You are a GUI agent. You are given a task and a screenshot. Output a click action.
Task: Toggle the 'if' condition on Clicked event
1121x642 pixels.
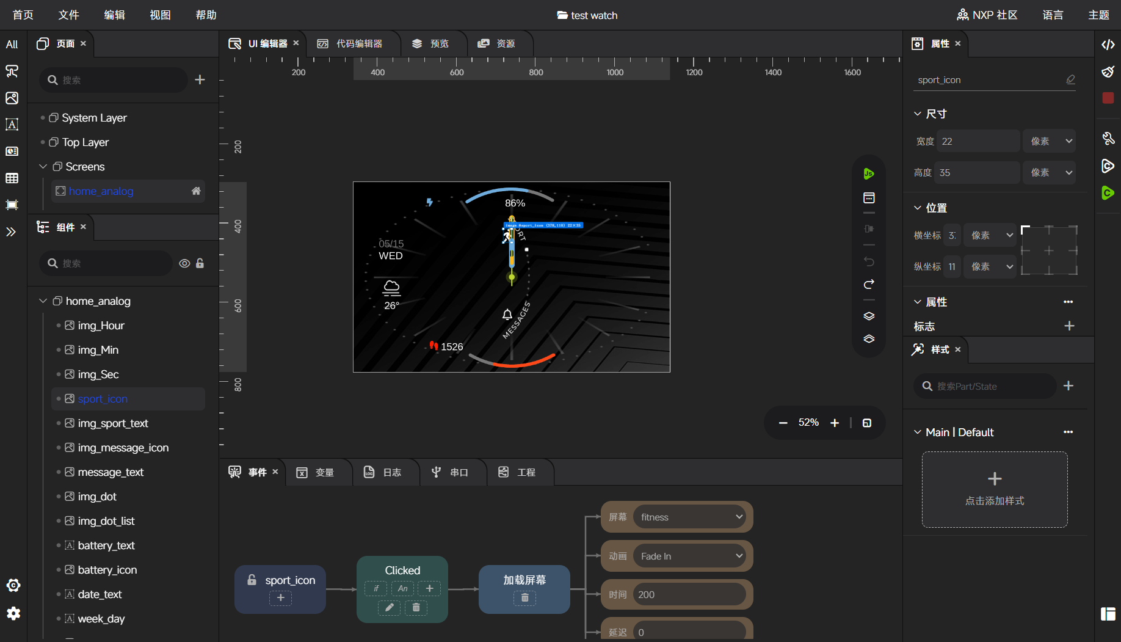(375, 588)
